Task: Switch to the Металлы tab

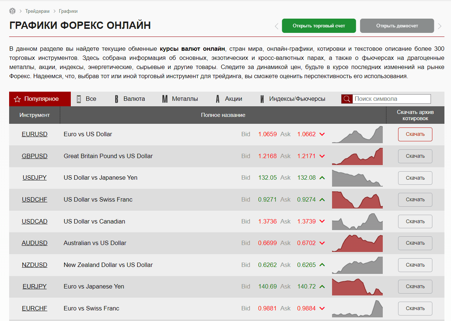Action: click(180, 99)
